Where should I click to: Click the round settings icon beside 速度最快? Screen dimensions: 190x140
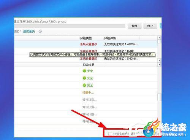pyautogui.click(x=40, y=31)
